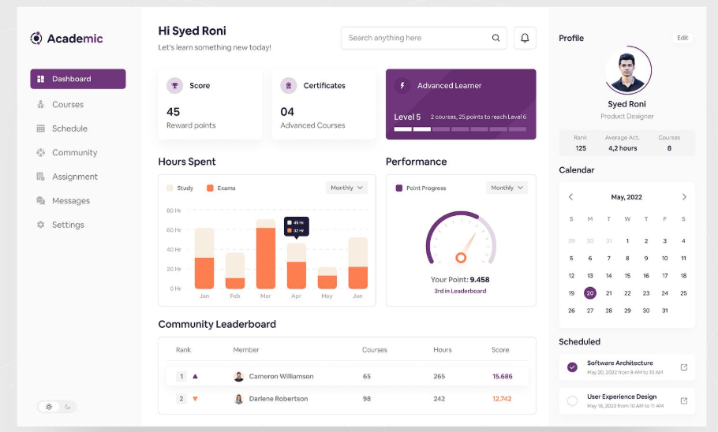718x432 pixels.
Task: Switch to light mode sun toggle
Action: [x=49, y=407]
